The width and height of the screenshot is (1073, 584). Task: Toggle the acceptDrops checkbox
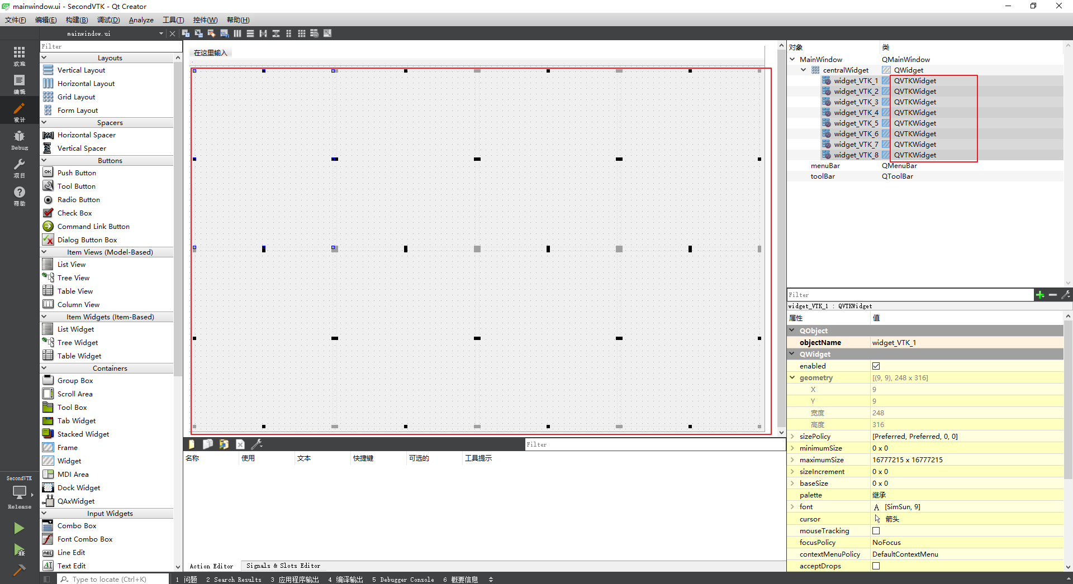pos(876,566)
